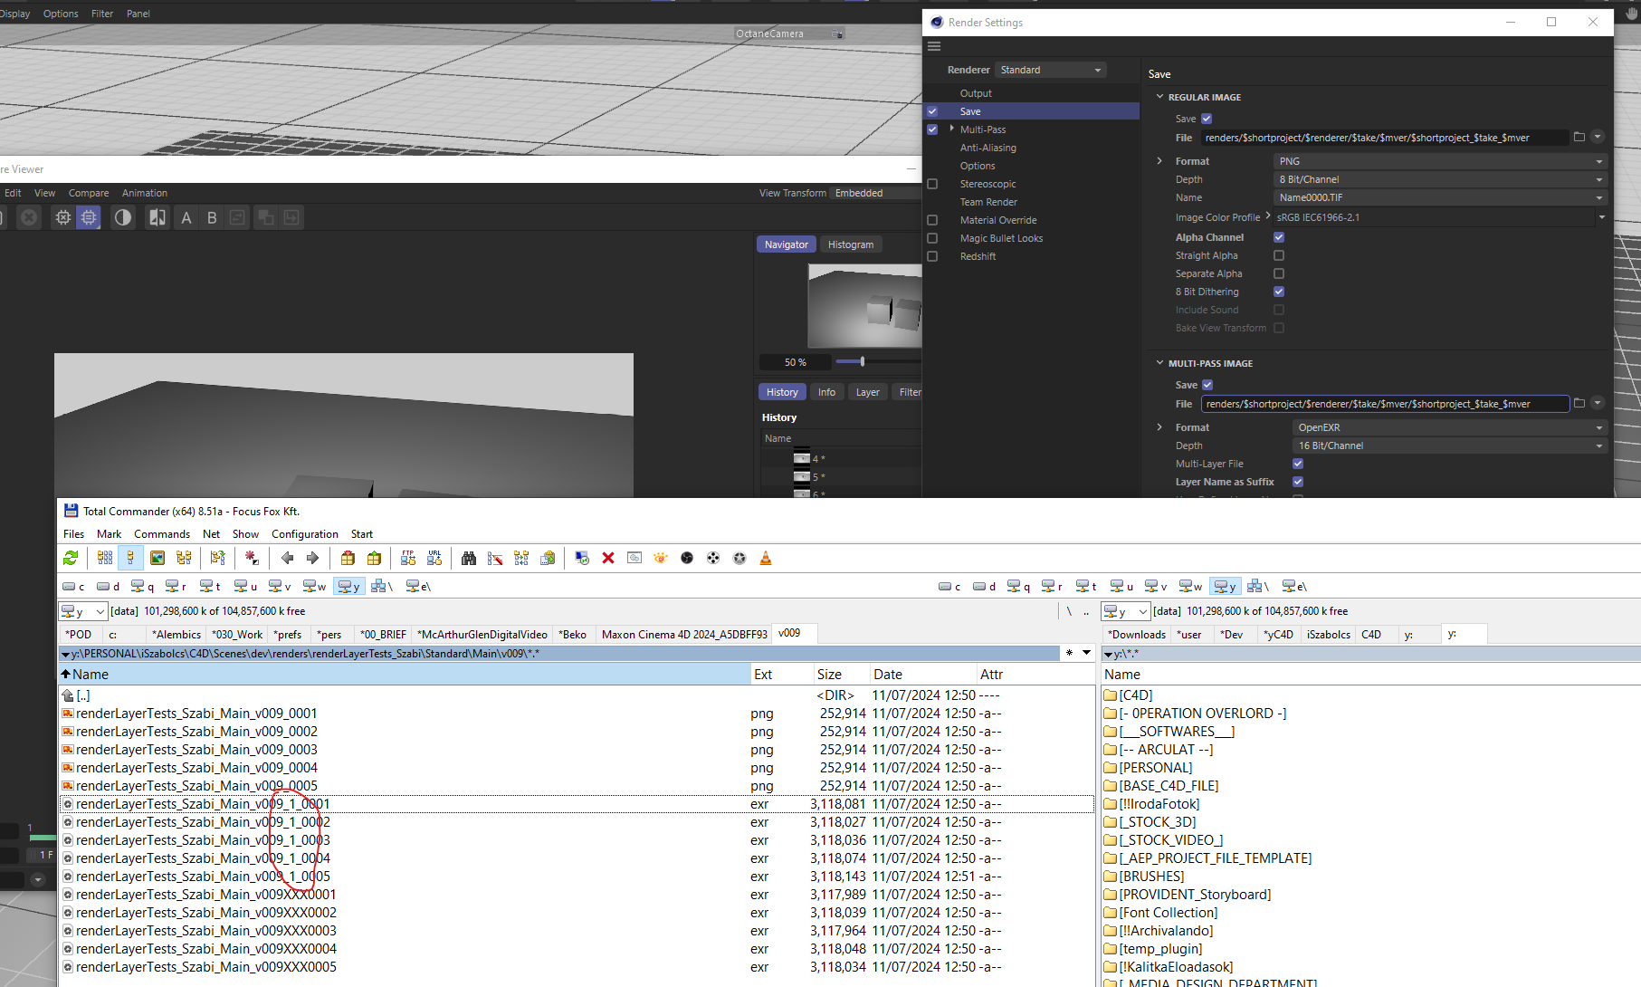The image size is (1641, 987).
Task: Select the A compare button in Picture Viewer
Action: 186,217
